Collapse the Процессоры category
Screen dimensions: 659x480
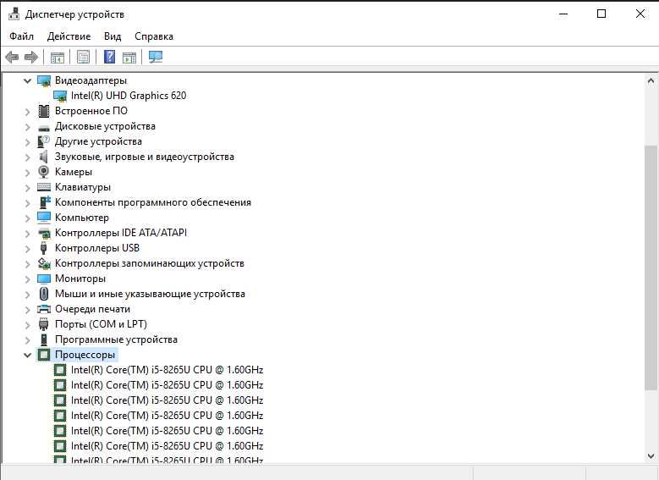tap(27, 355)
